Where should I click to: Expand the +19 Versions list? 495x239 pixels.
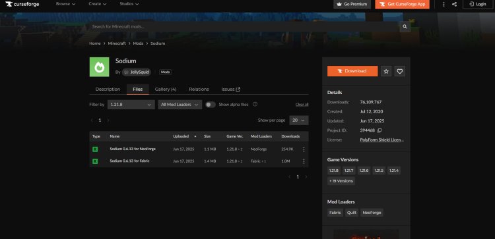[x=341, y=181]
